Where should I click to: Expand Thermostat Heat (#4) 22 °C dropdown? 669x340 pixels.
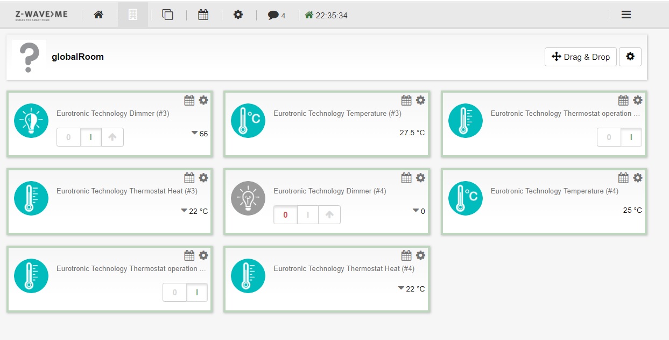411,289
